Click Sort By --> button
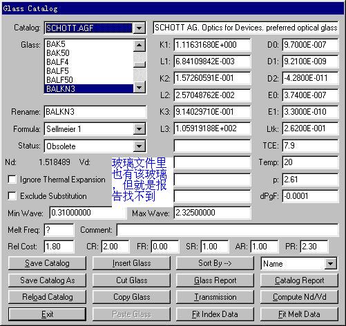 [x=215, y=263]
